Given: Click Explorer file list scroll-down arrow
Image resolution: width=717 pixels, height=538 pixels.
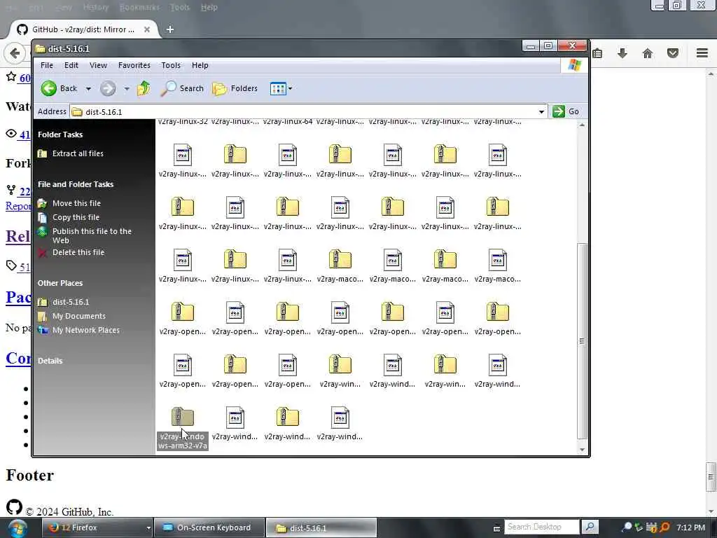Looking at the screenshot, I should coord(582,449).
